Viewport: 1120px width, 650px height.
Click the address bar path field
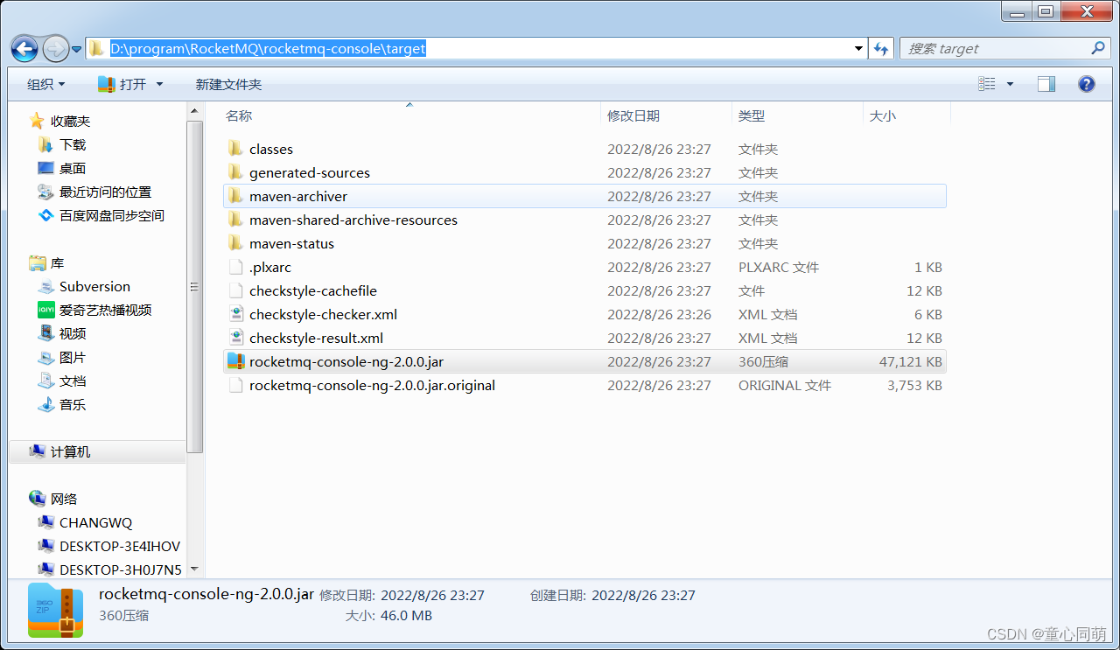(476, 49)
